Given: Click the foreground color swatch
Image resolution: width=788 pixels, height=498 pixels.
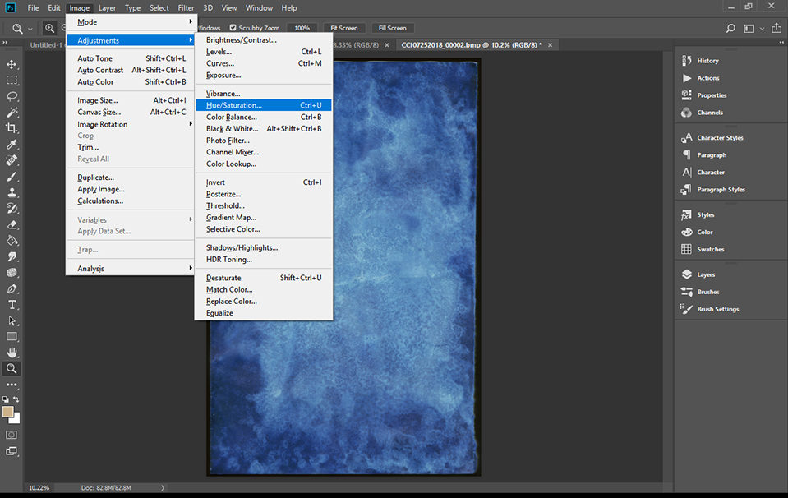Looking at the screenshot, I should click(8, 412).
